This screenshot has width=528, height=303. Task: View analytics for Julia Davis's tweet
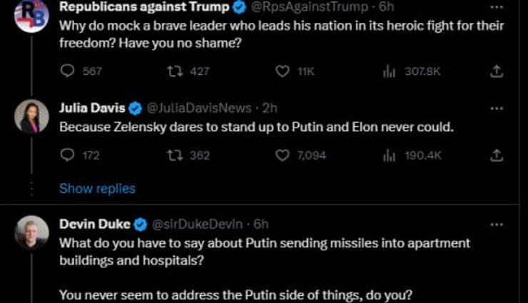pyautogui.click(x=390, y=155)
